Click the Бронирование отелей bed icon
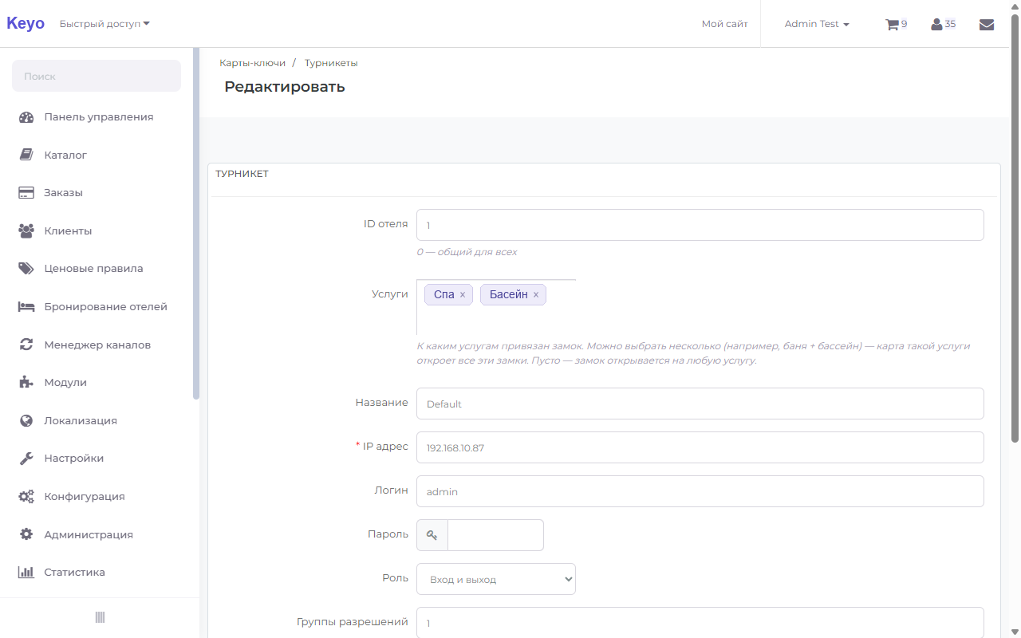The width and height of the screenshot is (1021, 638). point(26,306)
